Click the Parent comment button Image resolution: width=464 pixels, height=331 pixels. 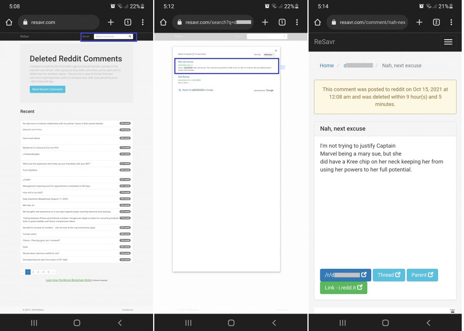pos(422,275)
